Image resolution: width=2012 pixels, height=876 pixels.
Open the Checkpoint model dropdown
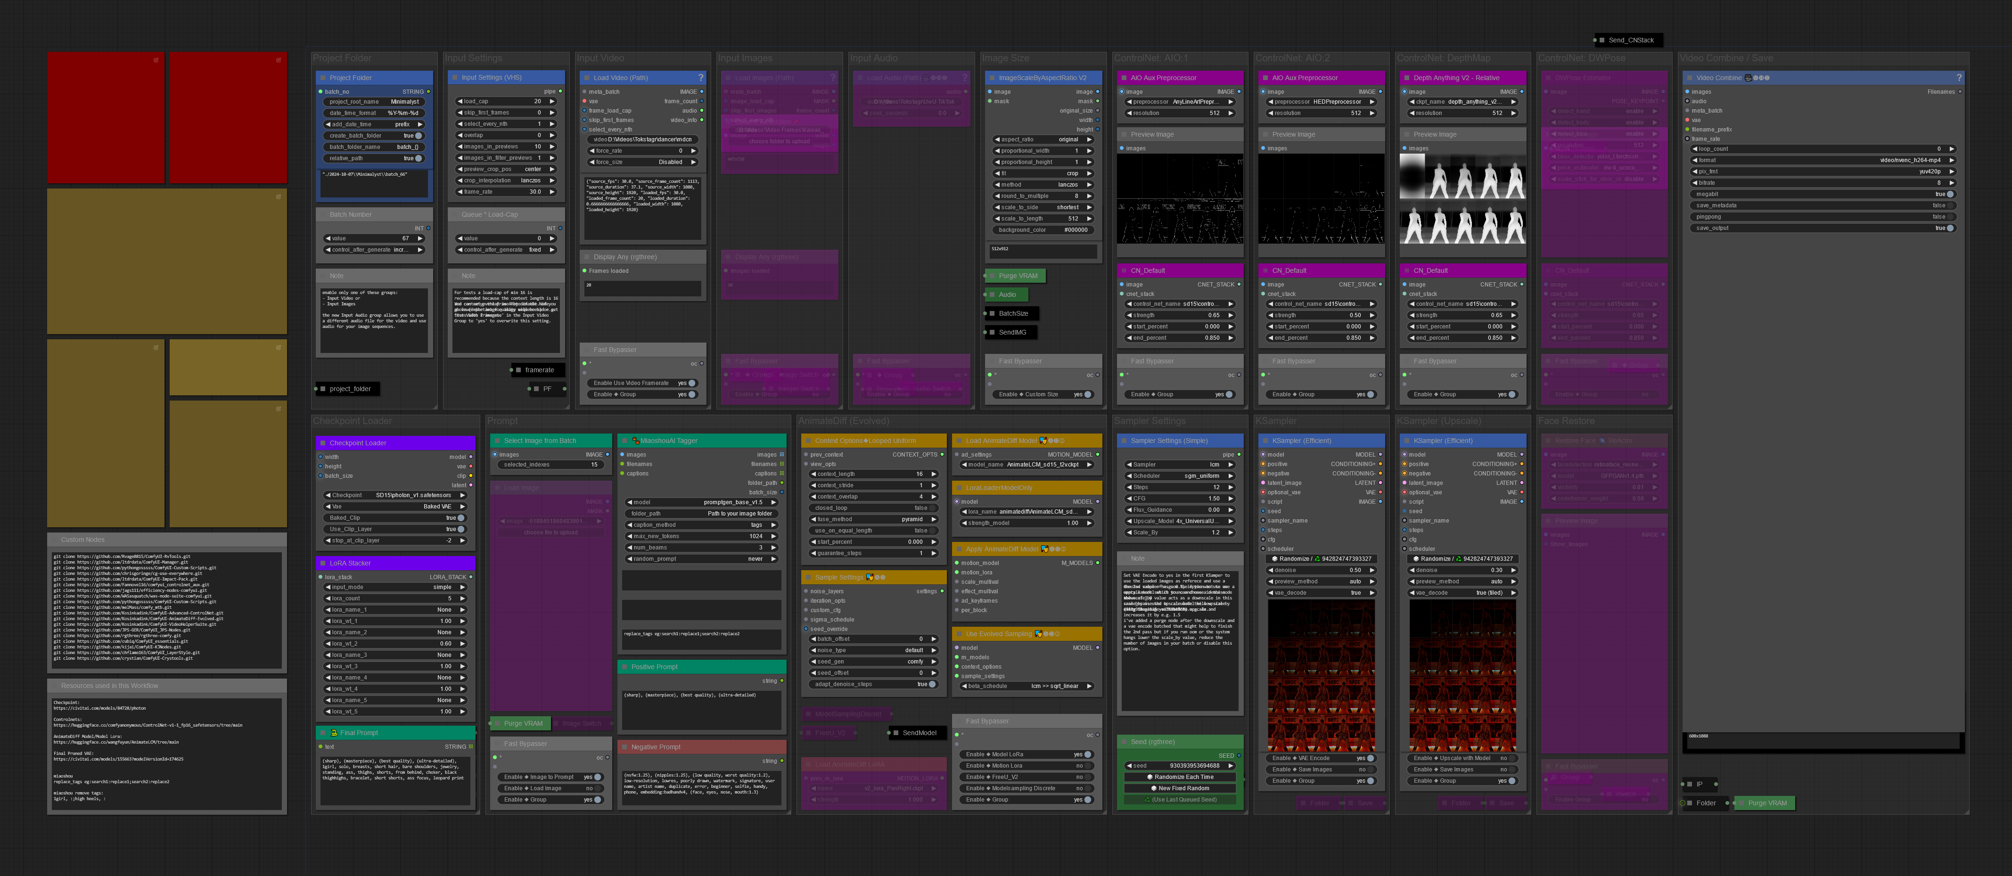(x=395, y=495)
